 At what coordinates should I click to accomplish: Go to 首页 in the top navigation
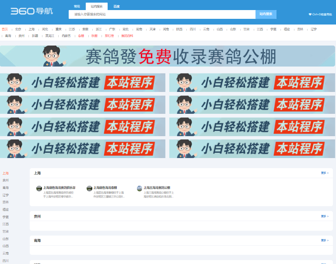[5, 29]
